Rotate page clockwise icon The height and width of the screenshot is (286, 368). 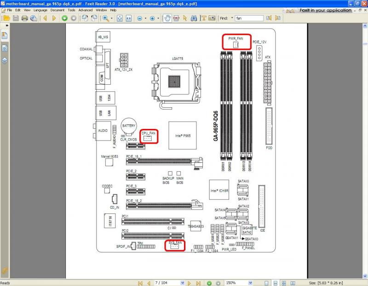[x=85, y=18]
